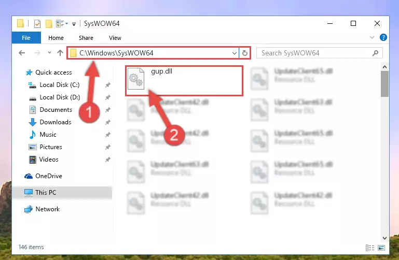Click the pin icon beside Downloads
This screenshot has width=399, height=260.
click(108, 122)
